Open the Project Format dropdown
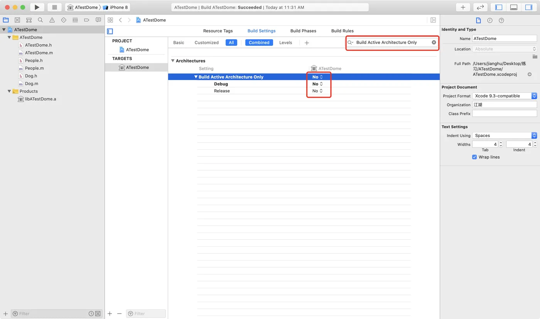 [x=505, y=96]
